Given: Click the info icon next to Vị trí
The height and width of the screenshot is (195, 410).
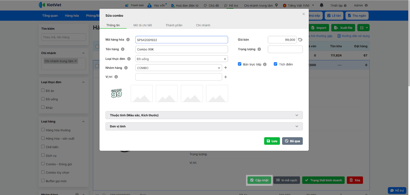Looking at the screenshot, I should [116, 77].
